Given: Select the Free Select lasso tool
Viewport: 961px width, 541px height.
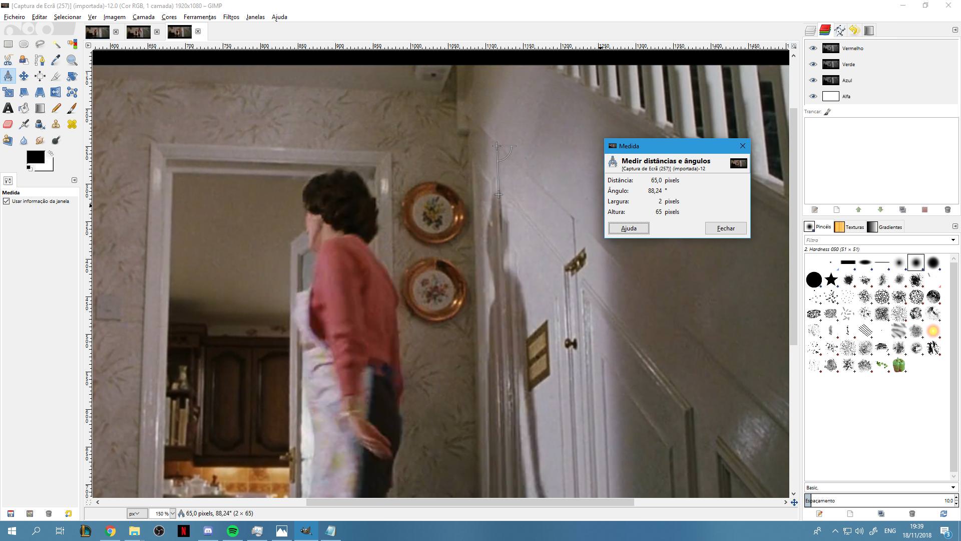Looking at the screenshot, I should click(40, 44).
